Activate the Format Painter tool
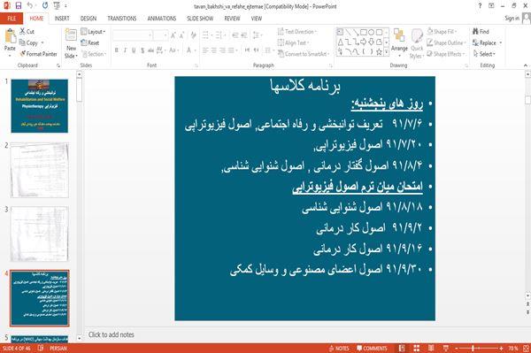This screenshot has height=353, width=531. (38, 54)
